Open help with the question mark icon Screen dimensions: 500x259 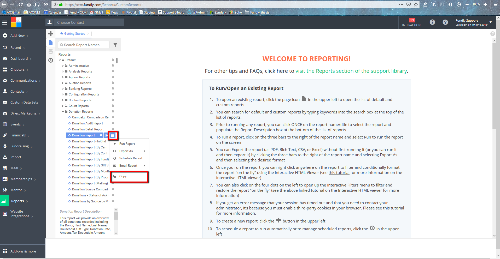(445, 22)
